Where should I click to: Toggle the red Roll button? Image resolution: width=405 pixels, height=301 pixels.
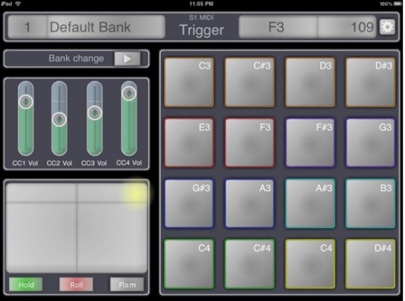76,285
